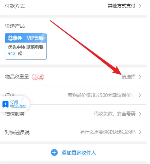
Task: Tap 有什么需要通知快递员的吗 message field
Action: [108, 132]
